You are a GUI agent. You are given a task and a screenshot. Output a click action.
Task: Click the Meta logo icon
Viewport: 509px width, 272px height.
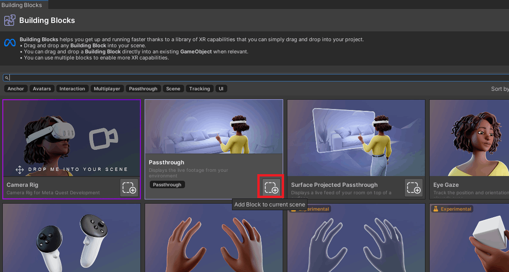[10, 43]
